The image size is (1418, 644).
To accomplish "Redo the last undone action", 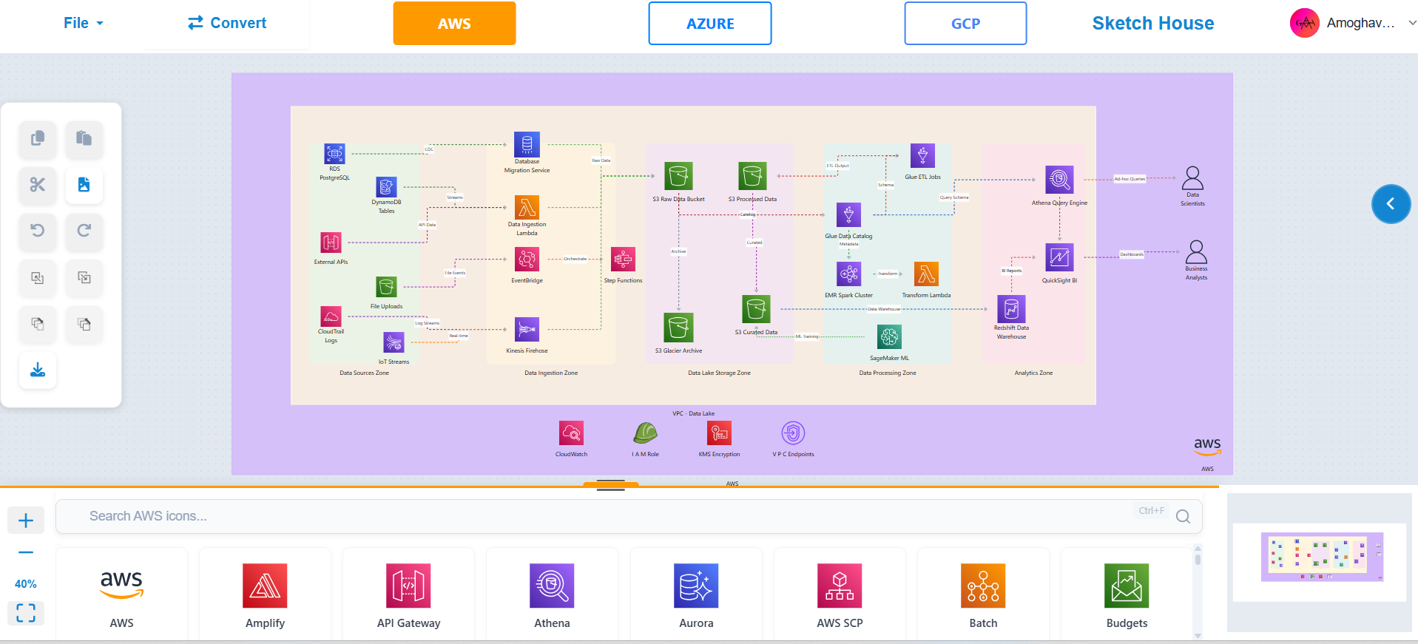I will coord(84,231).
